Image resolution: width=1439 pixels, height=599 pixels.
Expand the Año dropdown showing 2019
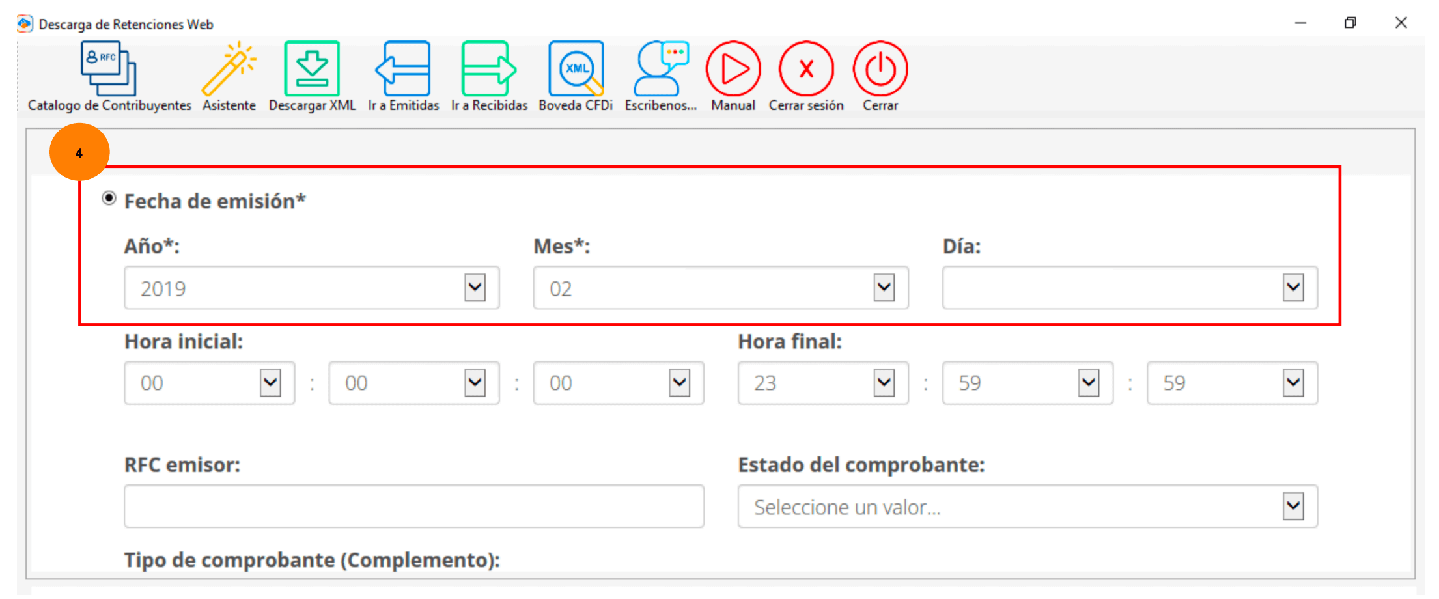point(475,288)
